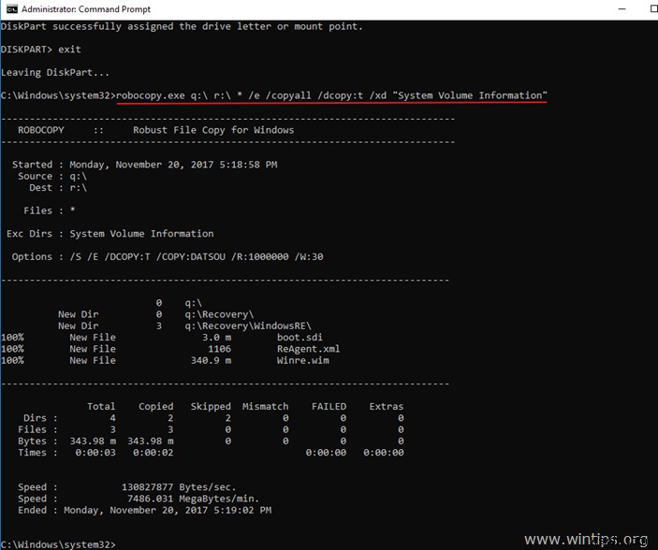This screenshot has width=658, height=550.
Task: Click the 'Administrator: Command Prompt' title text
Action: coord(86,8)
